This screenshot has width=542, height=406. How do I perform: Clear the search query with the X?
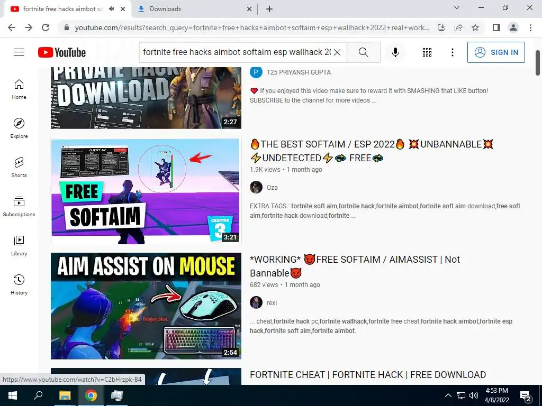337,52
